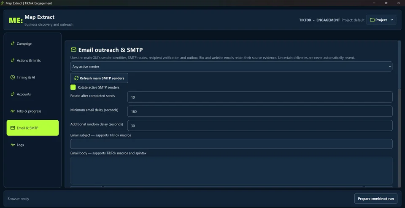This screenshot has width=405, height=208.
Task: Click the TikTok icon beside Accounts
Action: coord(12,94)
